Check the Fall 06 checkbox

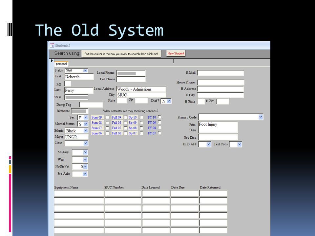(x=125, y=133)
